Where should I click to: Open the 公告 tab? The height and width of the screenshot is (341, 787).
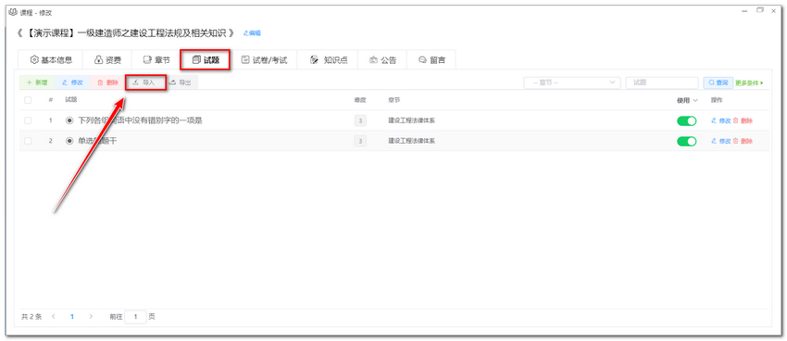coord(382,60)
